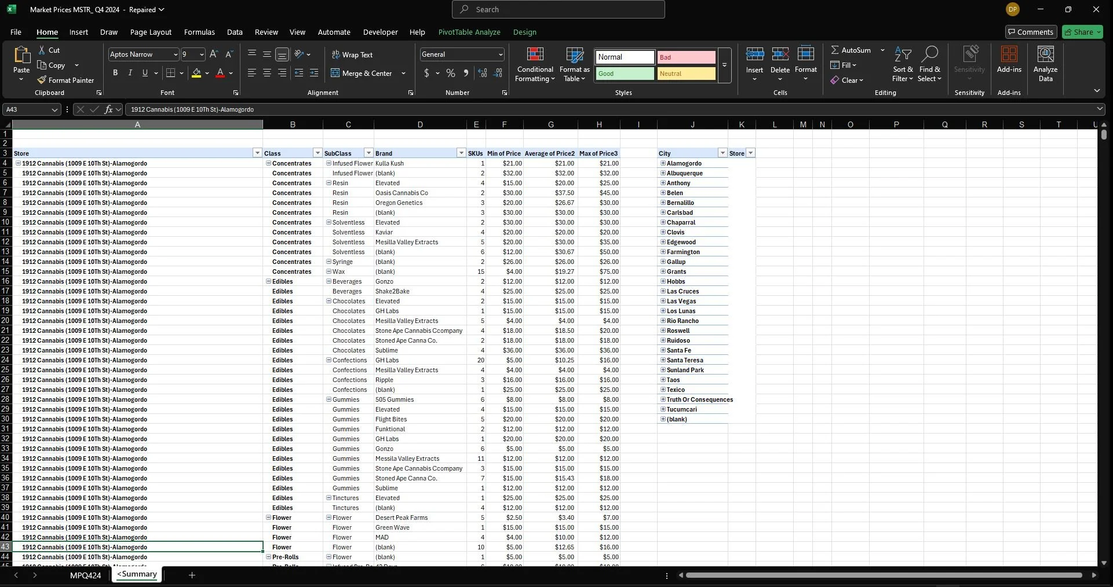Add a new sheet with plus button

[x=192, y=575]
